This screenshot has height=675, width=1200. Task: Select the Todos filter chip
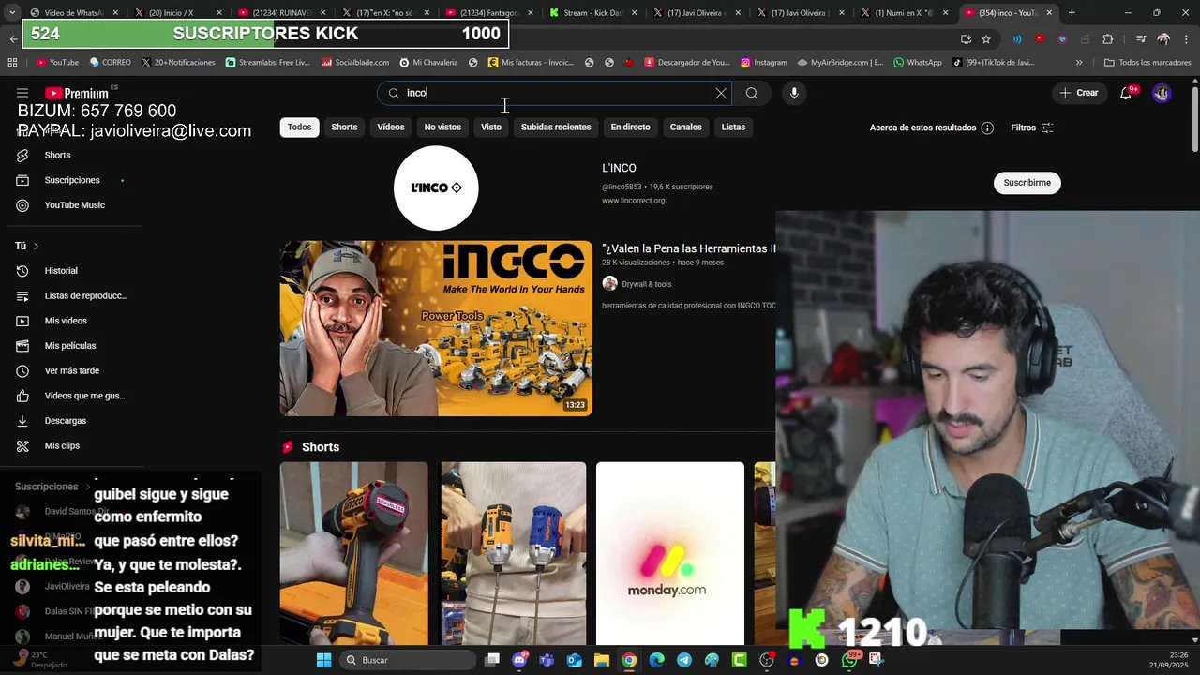pos(299,127)
